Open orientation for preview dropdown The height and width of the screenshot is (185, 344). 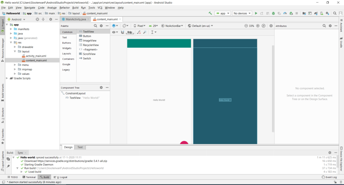point(125,26)
